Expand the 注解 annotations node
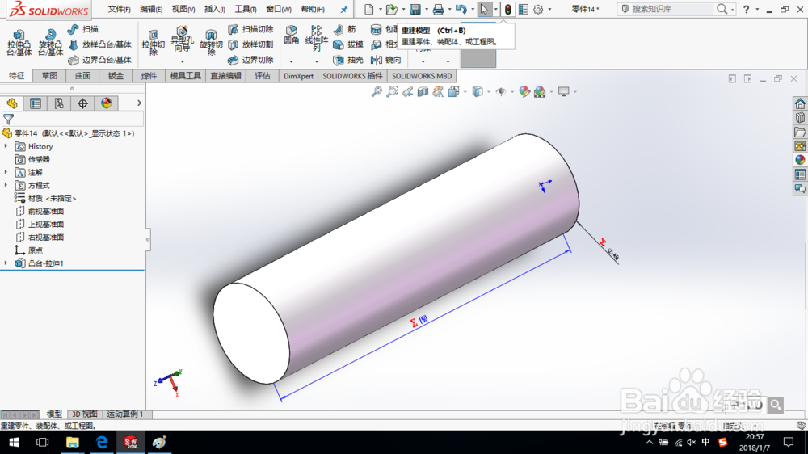The image size is (808, 454). pos(6,172)
